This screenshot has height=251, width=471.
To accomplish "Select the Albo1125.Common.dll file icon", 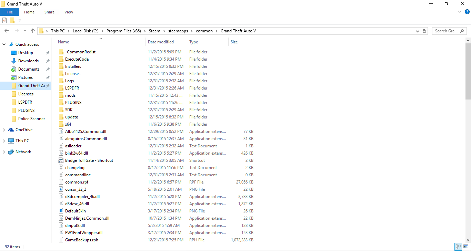I will coord(61,132).
